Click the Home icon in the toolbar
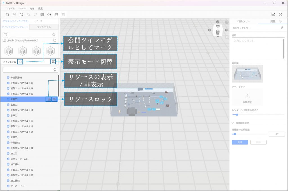 coord(7,14)
